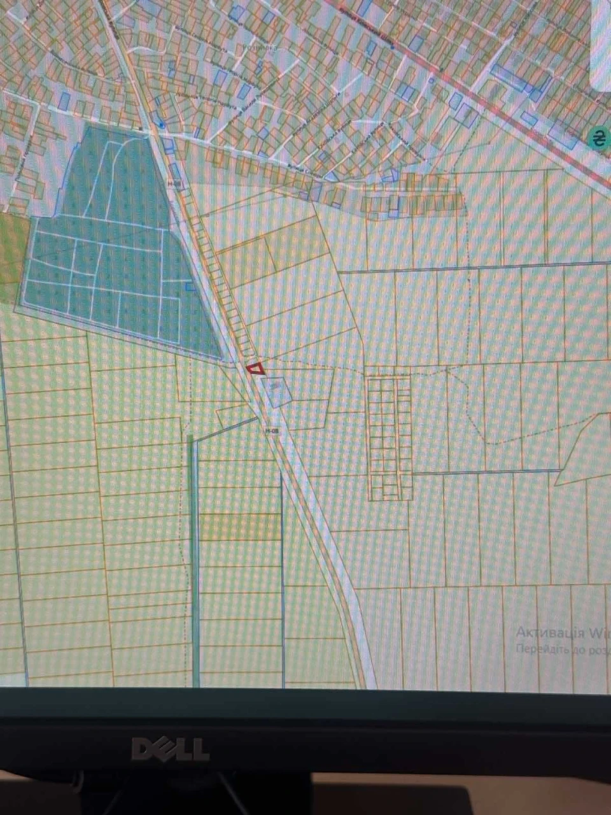Open the white panel in the top-right corner
The image size is (611, 815).
(x=601, y=43)
